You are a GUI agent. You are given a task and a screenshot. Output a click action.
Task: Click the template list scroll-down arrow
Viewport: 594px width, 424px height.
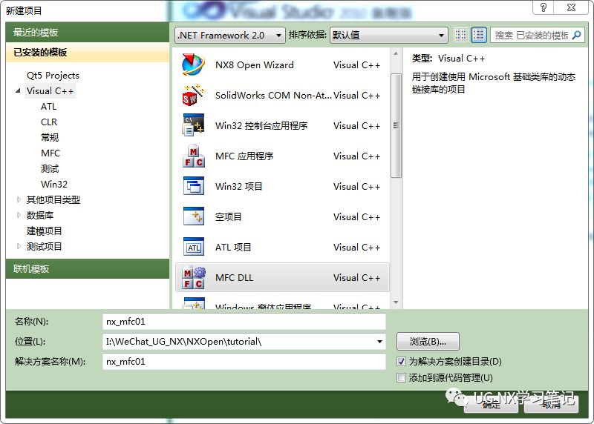point(396,302)
